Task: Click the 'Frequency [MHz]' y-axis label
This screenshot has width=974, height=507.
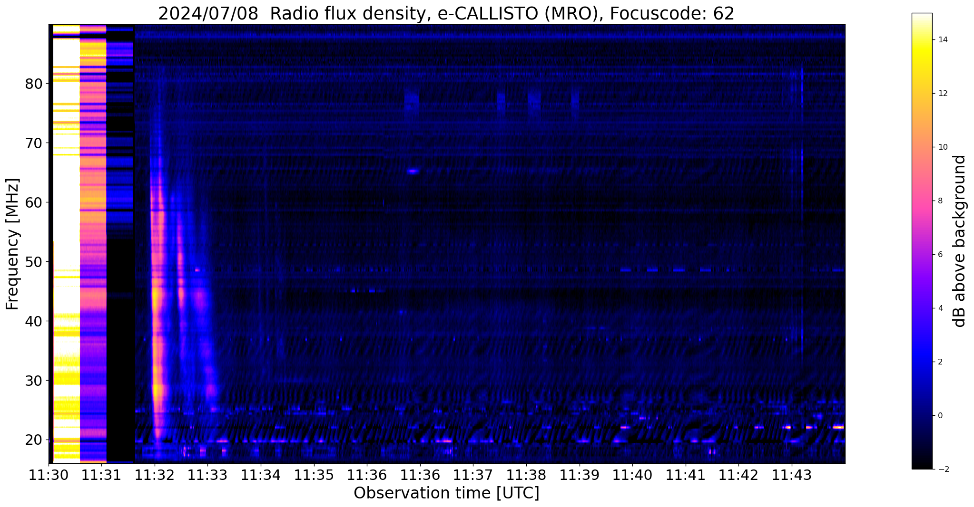Action: (x=13, y=244)
